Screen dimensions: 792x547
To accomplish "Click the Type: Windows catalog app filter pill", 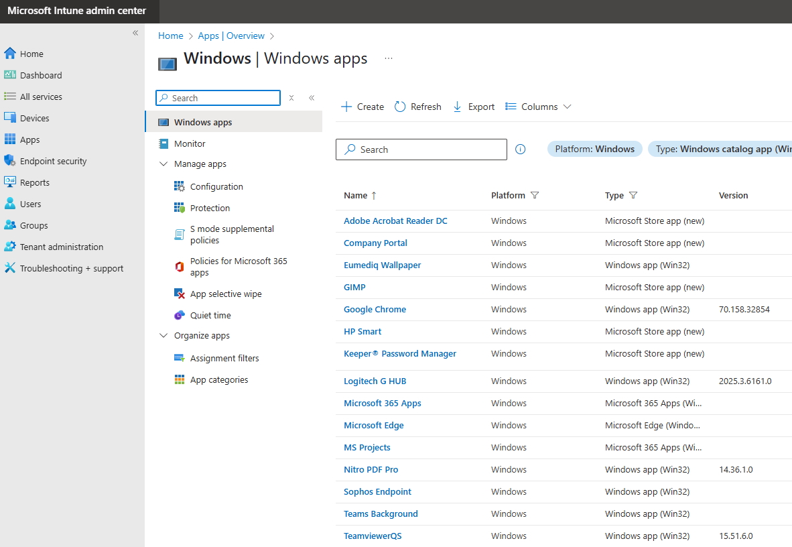I will click(x=720, y=149).
